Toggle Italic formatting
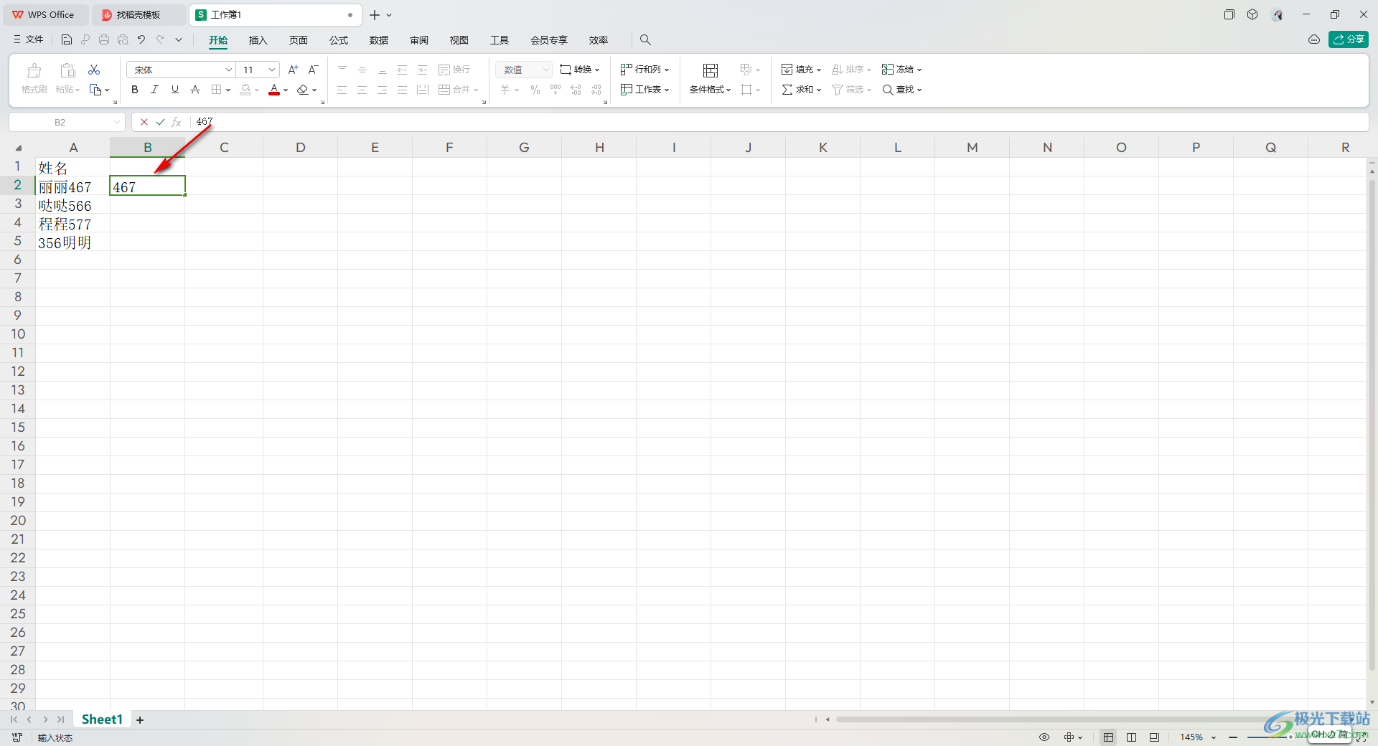Screen dimensions: 1378x746 [154, 90]
